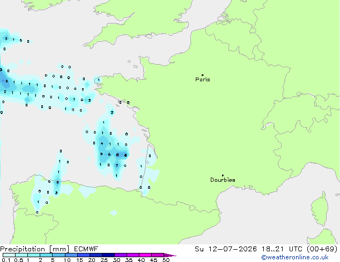Screen dimensions: 340x262
Task: Select the Dourbies location label
Action: tap(223, 180)
